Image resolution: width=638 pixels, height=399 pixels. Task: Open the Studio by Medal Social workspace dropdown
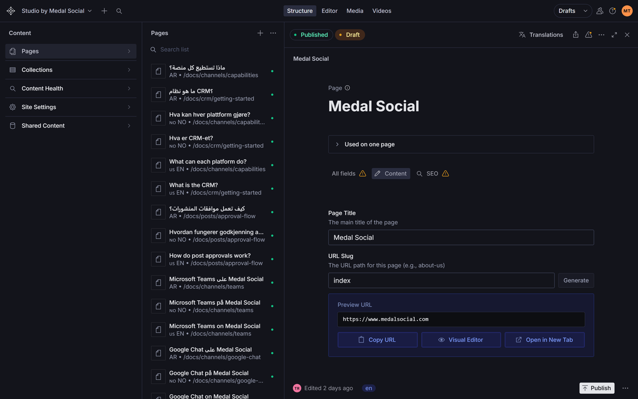click(56, 11)
